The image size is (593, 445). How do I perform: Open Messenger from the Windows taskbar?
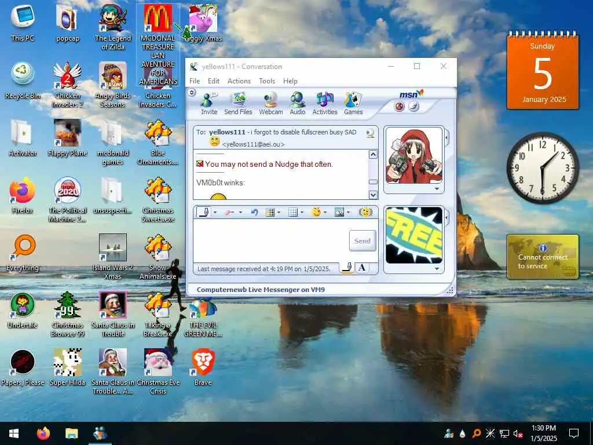[100, 433]
